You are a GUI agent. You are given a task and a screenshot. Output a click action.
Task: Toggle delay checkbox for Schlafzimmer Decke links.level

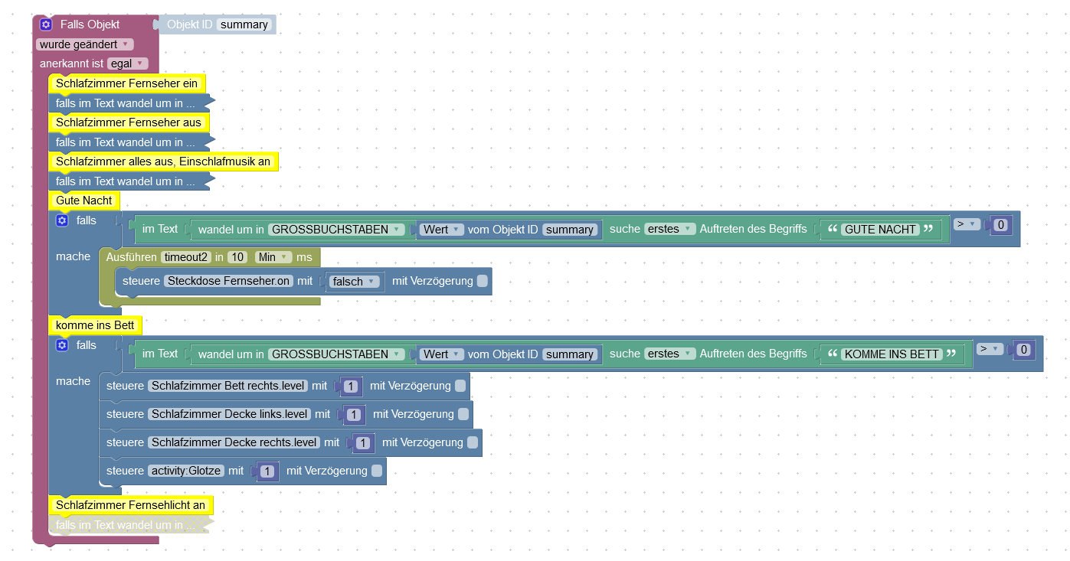[x=463, y=414]
